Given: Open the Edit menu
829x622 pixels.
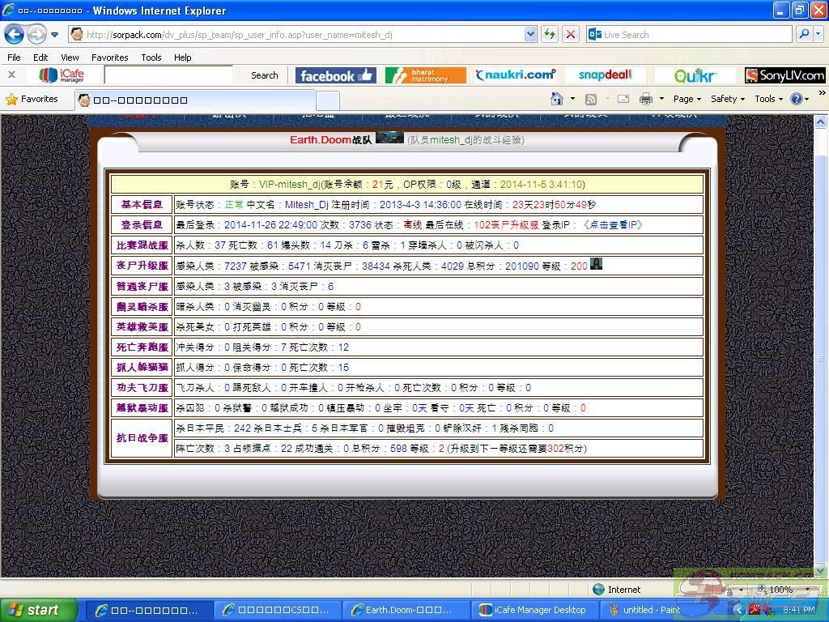Looking at the screenshot, I should pyautogui.click(x=40, y=58).
